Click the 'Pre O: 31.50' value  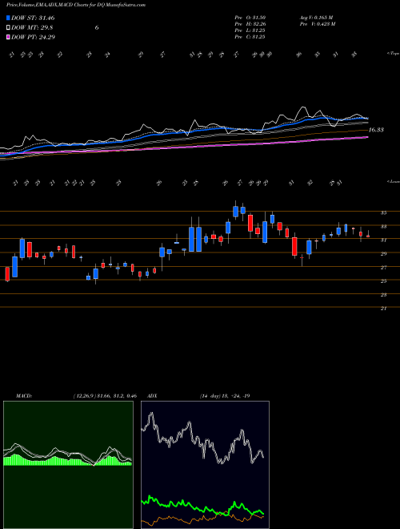tap(250, 17)
